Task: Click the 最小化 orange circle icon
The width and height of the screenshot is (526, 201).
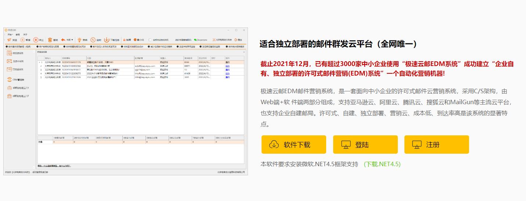Action: coord(135,40)
